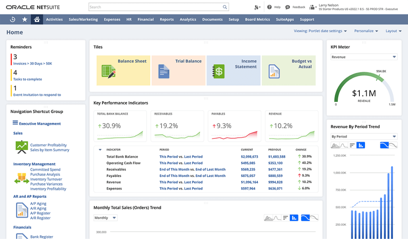408x239 pixels.
Task: Open the Recent Records clock icon
Action: point(13,19)
